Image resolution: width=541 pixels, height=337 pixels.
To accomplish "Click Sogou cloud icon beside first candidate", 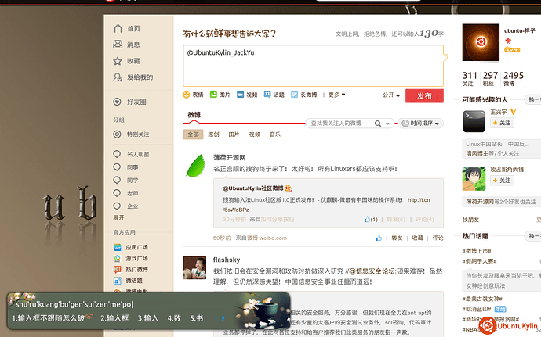I will 89,316.
